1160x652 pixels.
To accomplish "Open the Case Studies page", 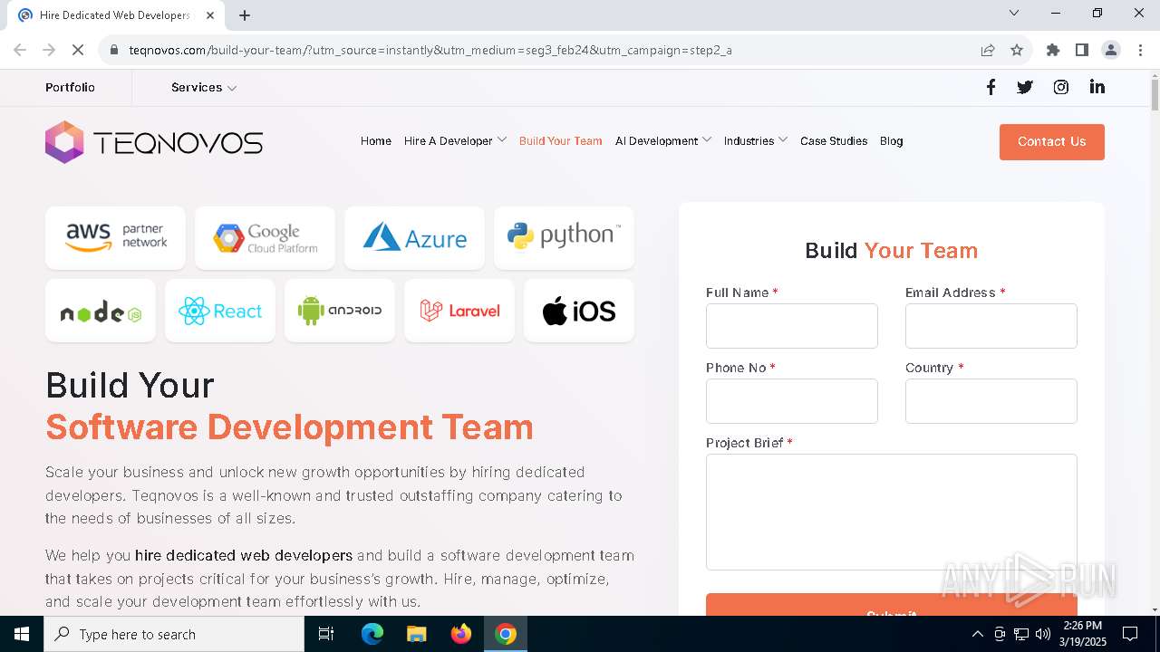I will coord(834,141).
